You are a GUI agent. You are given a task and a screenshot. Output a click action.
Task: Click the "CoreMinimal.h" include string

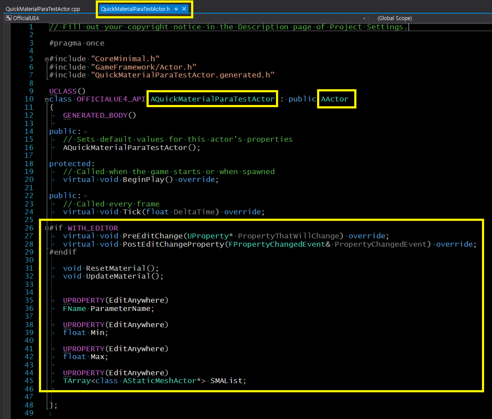click(x=125, y=59)
